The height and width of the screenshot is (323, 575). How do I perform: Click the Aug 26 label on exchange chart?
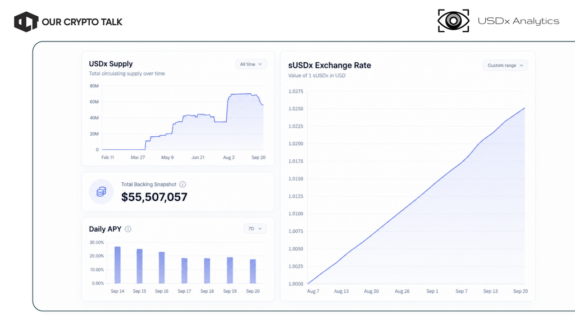tap(402, 291)
